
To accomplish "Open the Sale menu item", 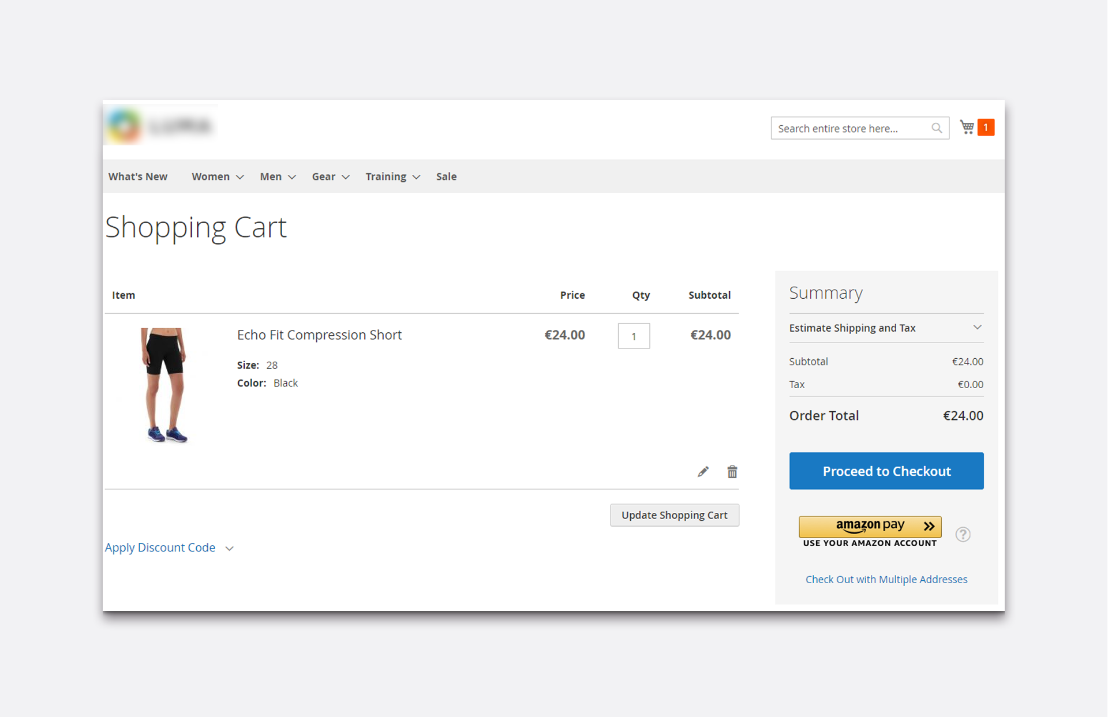I will click(446, 177).
